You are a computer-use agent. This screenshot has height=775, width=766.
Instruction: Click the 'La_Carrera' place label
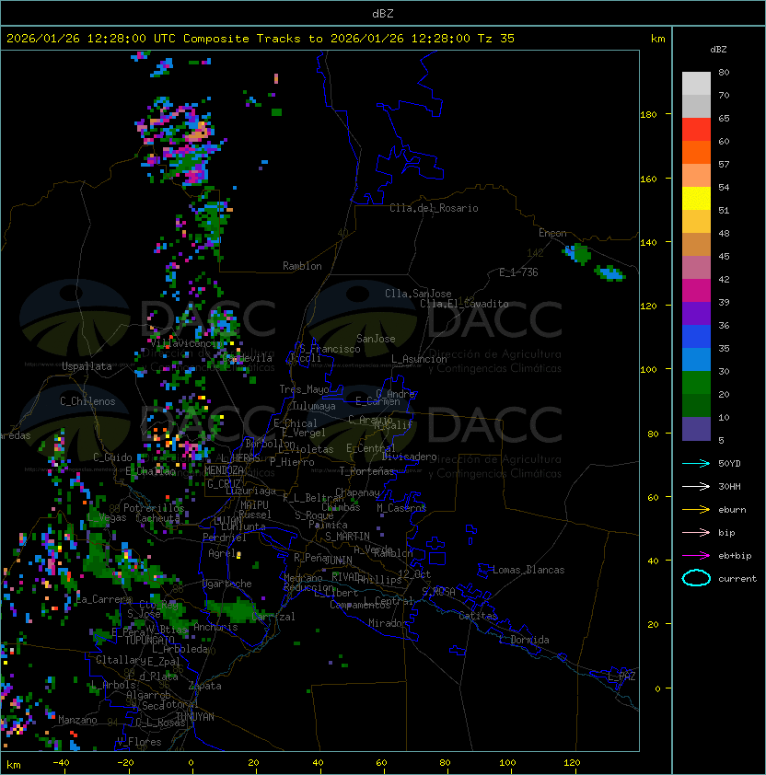click(104, 599)
